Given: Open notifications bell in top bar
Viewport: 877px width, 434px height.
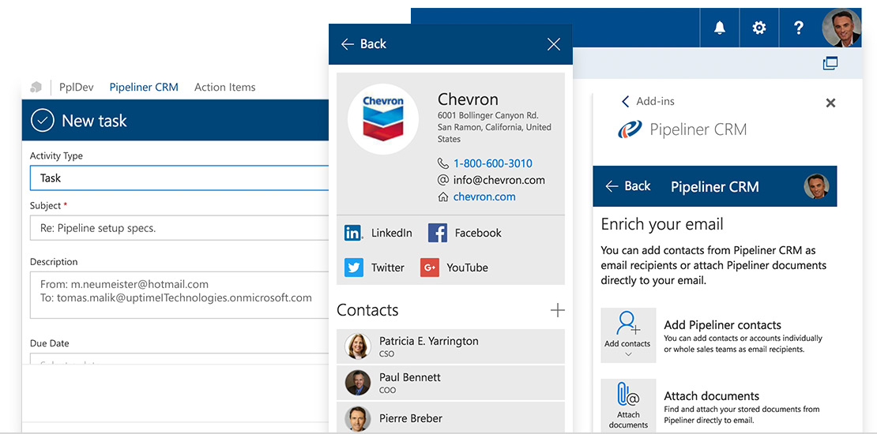Looking at the screenshot, I should click(720, 28).
